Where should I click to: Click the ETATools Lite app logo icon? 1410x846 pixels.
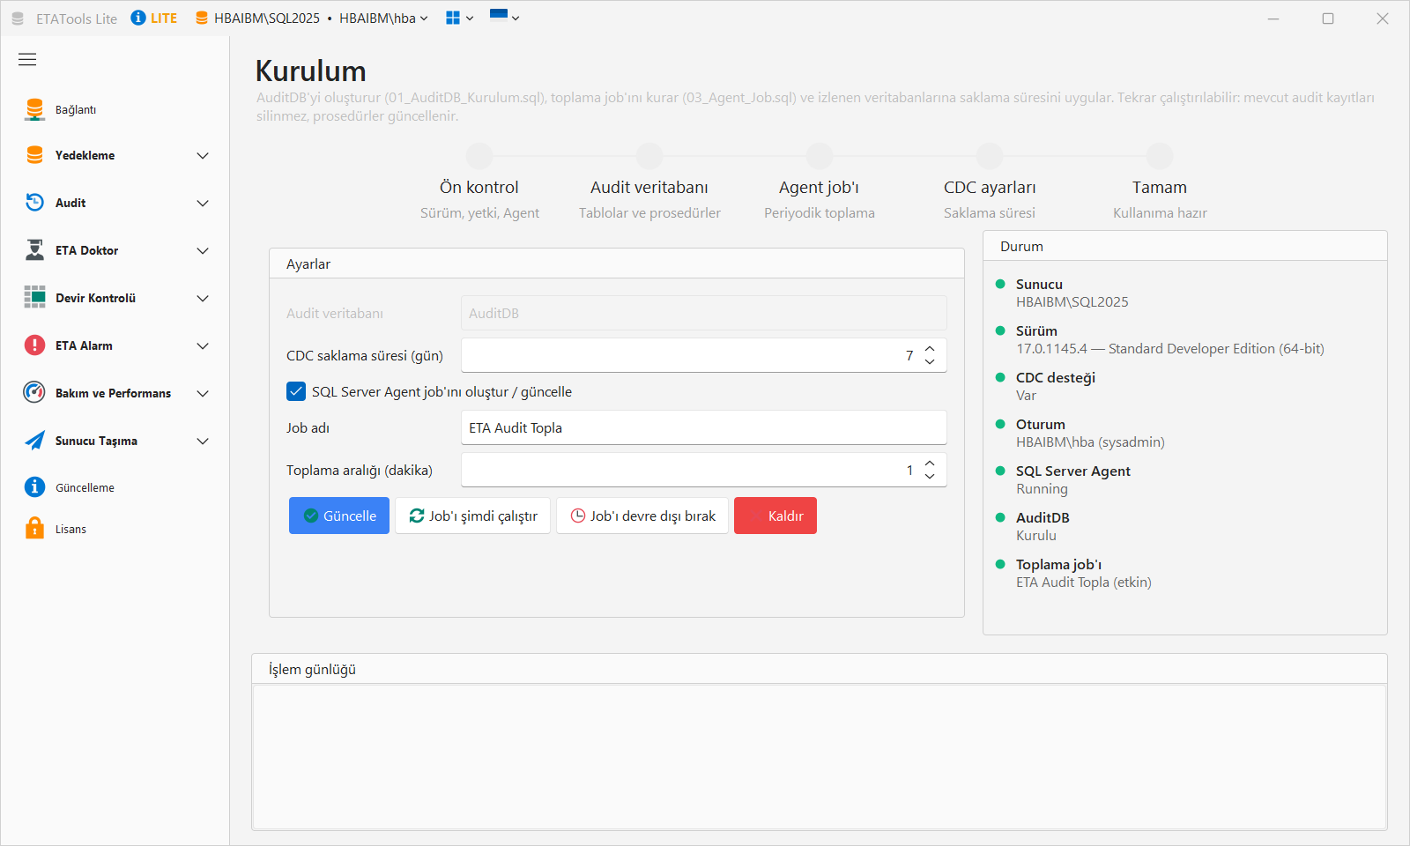[18, 19]
